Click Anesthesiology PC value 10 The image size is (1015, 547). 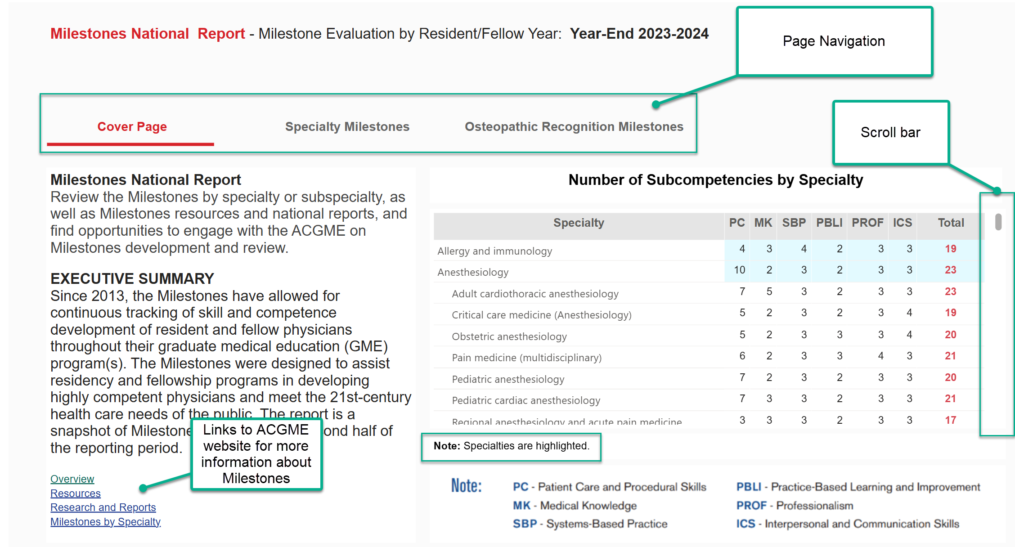[739, 270]
